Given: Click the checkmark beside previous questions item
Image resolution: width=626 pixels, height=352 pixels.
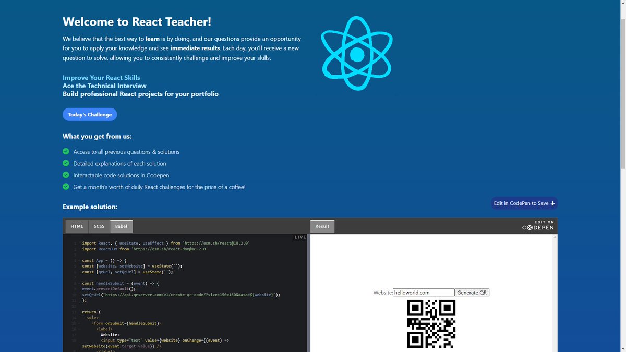Looking at the screenshot, I should [x=66, y=151].
